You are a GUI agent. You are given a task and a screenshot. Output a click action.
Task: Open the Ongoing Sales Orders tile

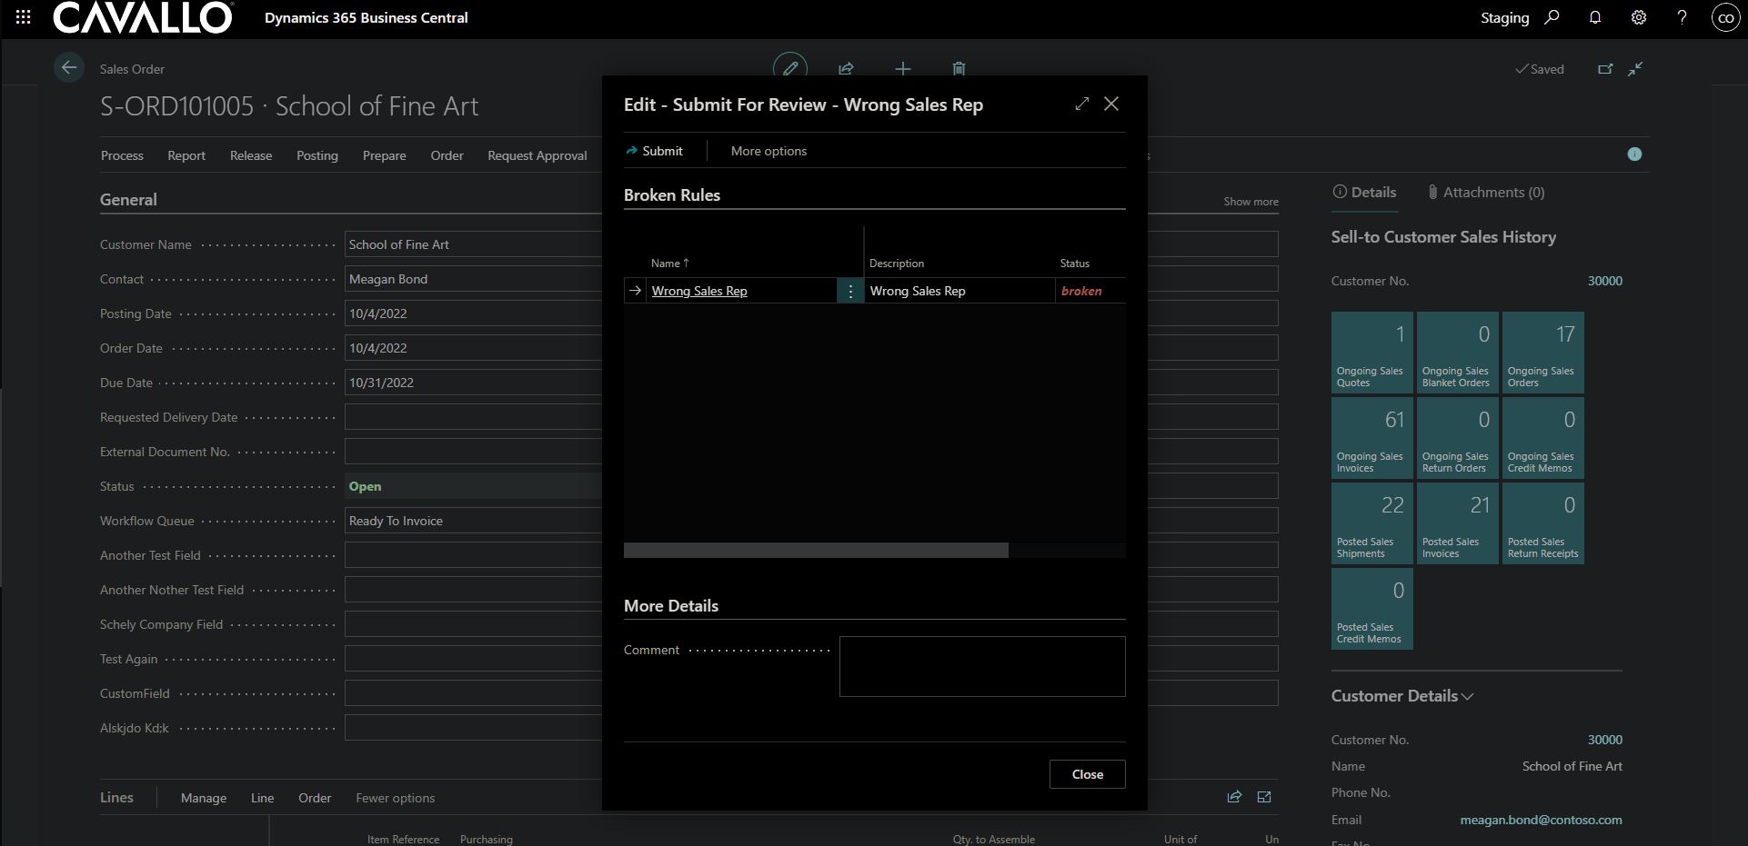pos(1542,353)
